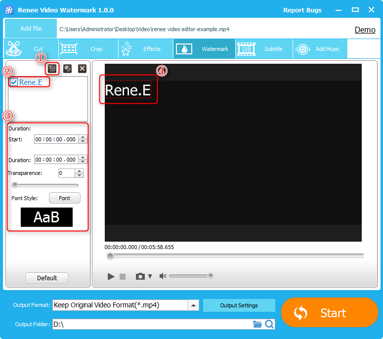Viewport: 383px width, 339px height.
Task: Click the Cut tool windmill icon
Action: [x=14, y=48]
